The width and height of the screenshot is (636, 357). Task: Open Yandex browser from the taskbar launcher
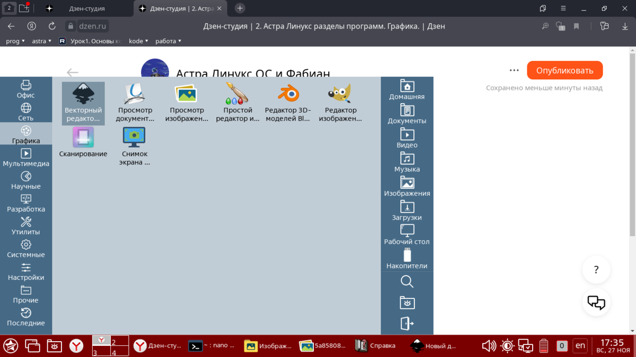[77, 346]
